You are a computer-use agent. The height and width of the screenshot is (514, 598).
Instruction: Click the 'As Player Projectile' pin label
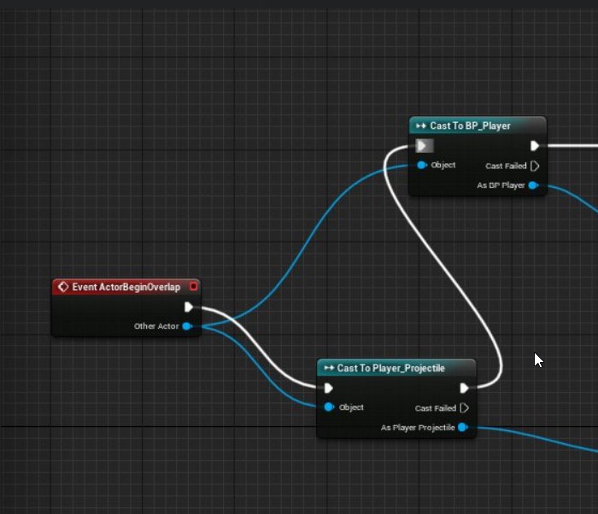click(418, 428)
